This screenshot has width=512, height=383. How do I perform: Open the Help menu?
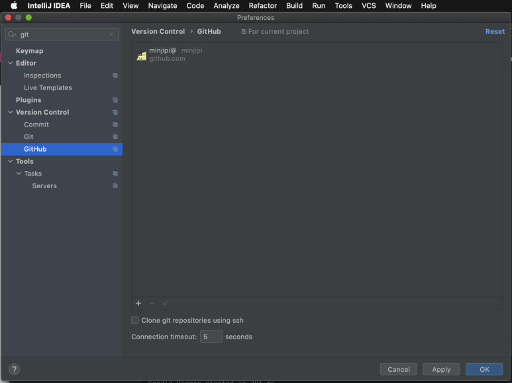[429, 5]
